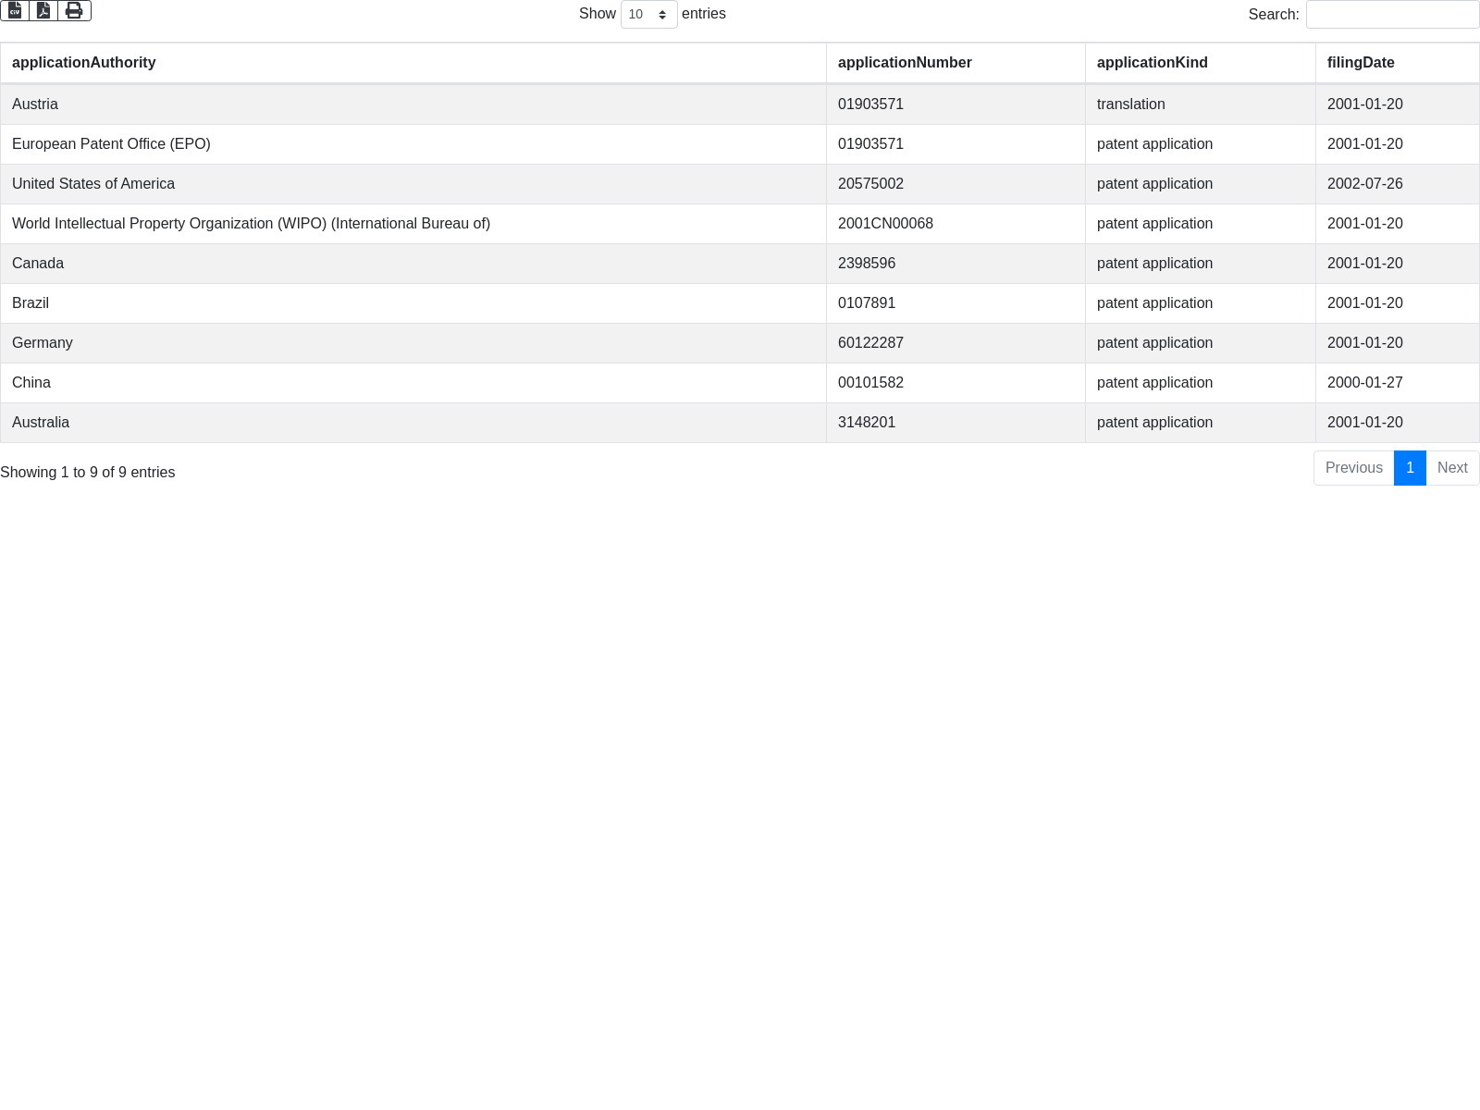Sort table by applicationKind header
This screenshot has height=1110, width=1480.
coord(1152,63)
